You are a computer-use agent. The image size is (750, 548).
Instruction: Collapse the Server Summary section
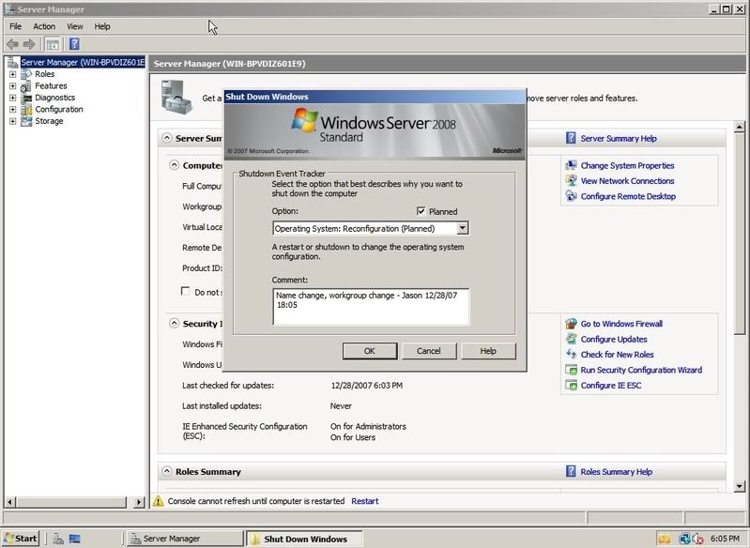pos(166,138)
